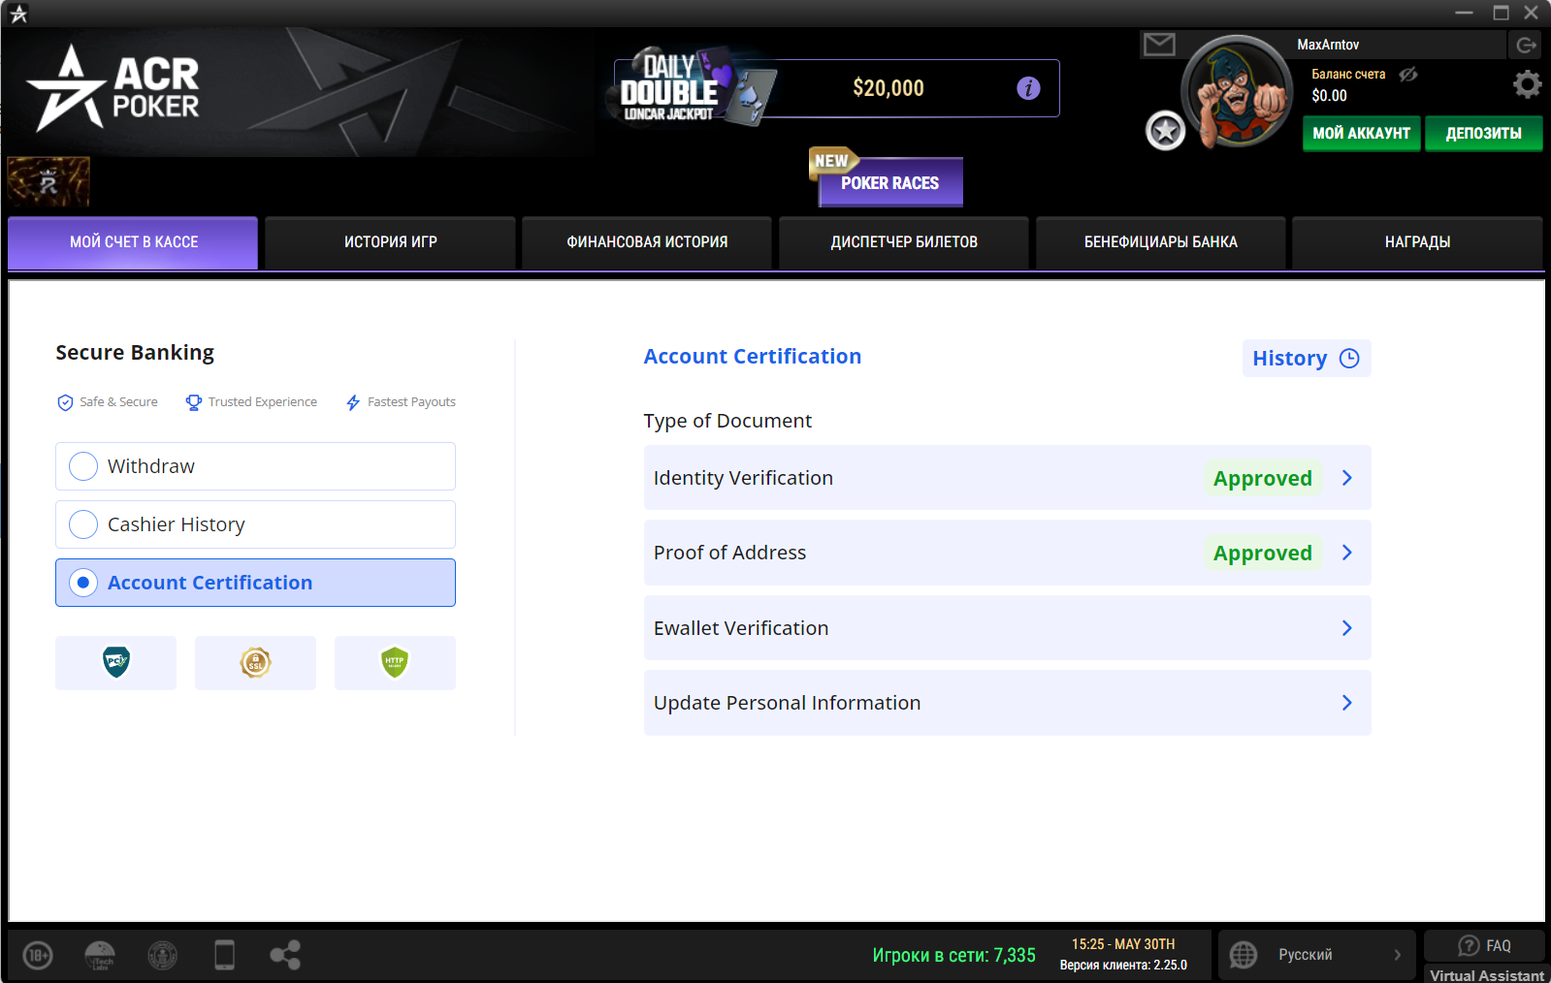Switch to ИСТОРИЯ ИГР tab
This screenshot has width=1551, height=983.
pyautogui.click(x=390, y=242)
